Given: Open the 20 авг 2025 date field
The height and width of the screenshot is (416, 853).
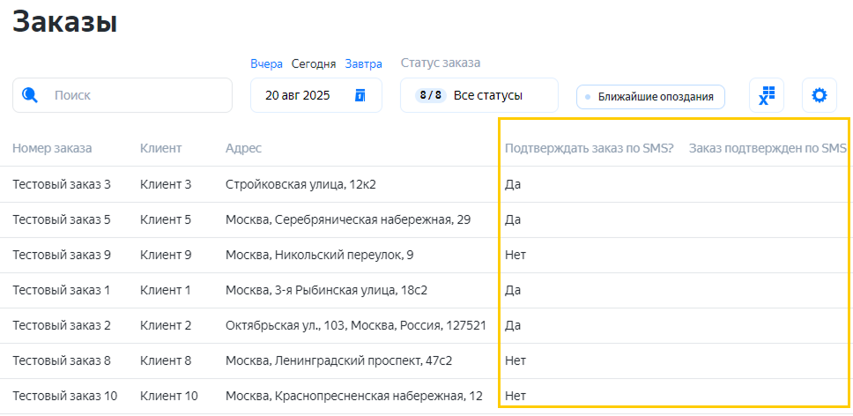Looking at the screenshot, I should pyautogui.click(x=298, y=95).
